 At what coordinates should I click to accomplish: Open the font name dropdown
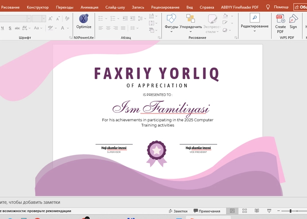click(x=29, y=19)
